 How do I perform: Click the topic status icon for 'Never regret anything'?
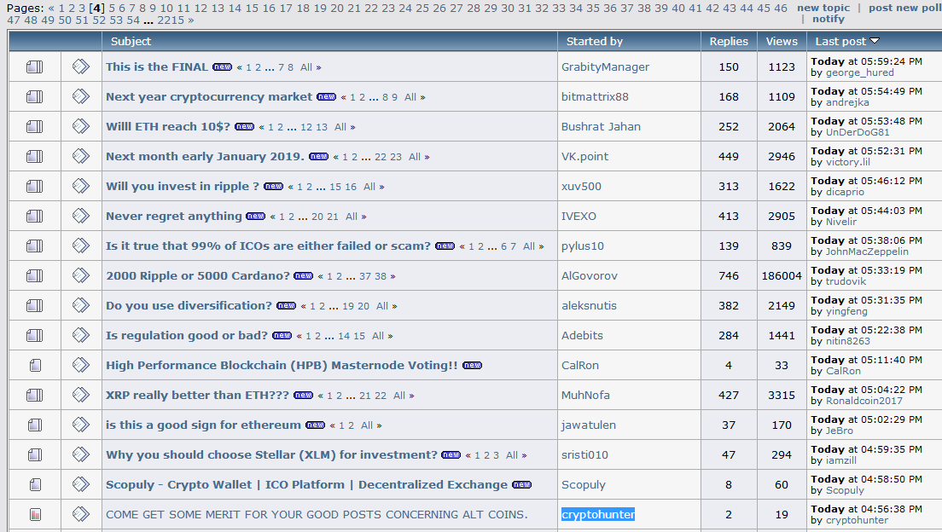click(35, 216)
